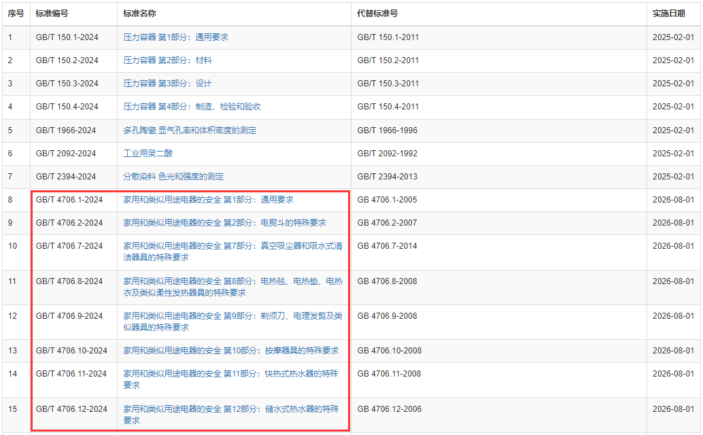This screenshot has width=703, height=435.
Task: Open the 剃须刀、电理发剪 standard link
Action: (232, 321)
